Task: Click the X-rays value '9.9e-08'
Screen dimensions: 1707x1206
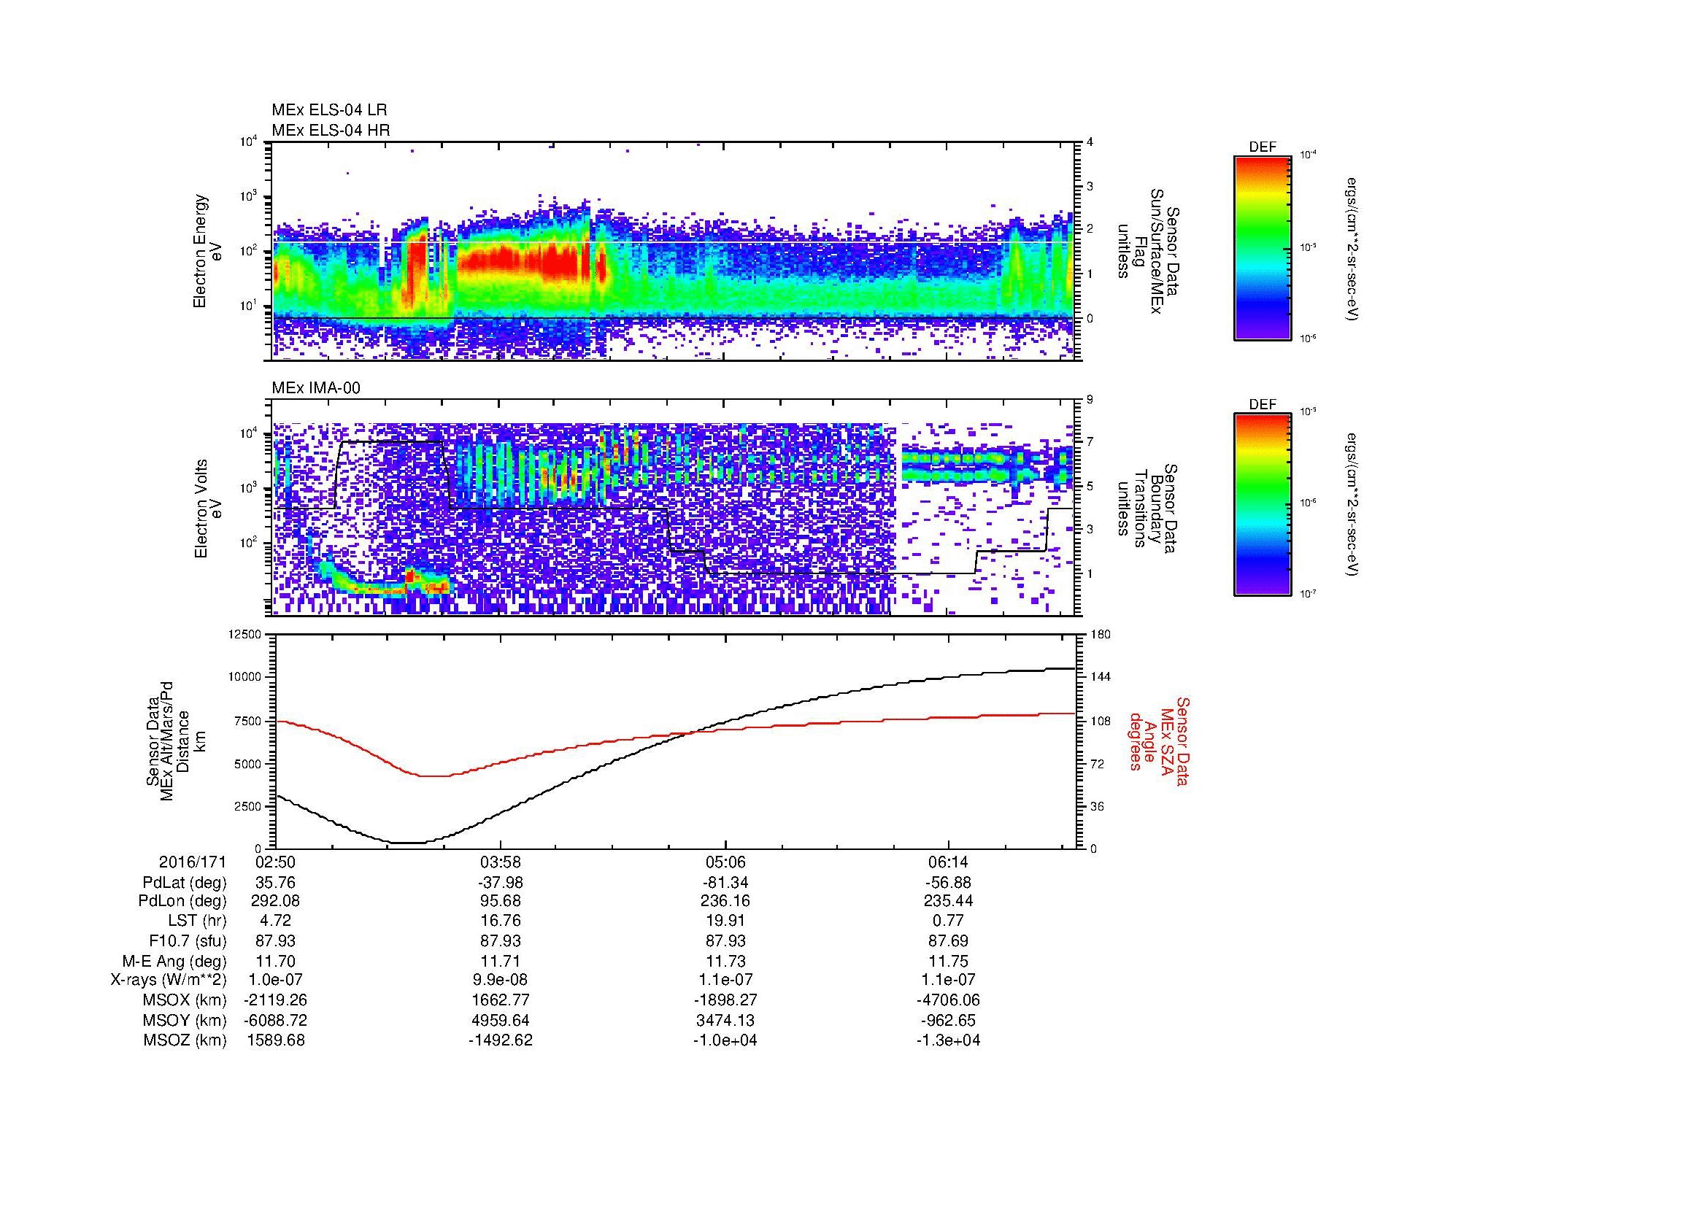Action: pyautogui.click(x=501, y=980)
